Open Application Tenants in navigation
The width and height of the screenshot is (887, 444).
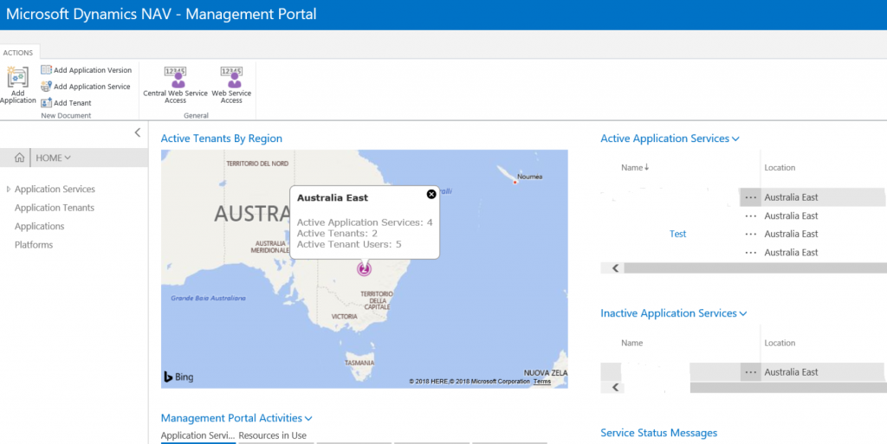[x=55, y=208]
